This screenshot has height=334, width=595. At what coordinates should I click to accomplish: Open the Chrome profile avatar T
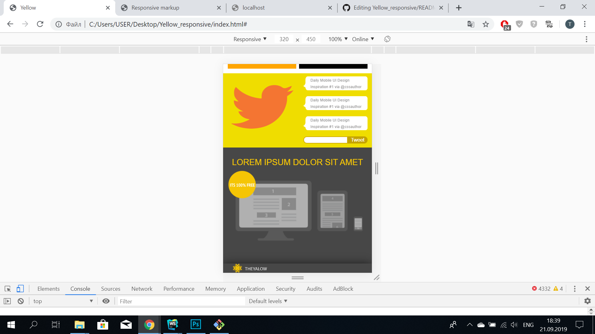(x=570, y=24)
